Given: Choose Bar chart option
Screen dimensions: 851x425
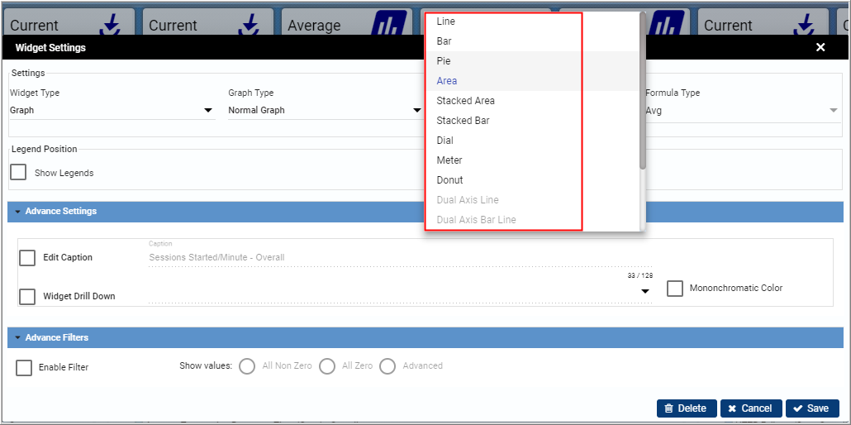Looking at the screenshot, I should (x=445, y=41).
